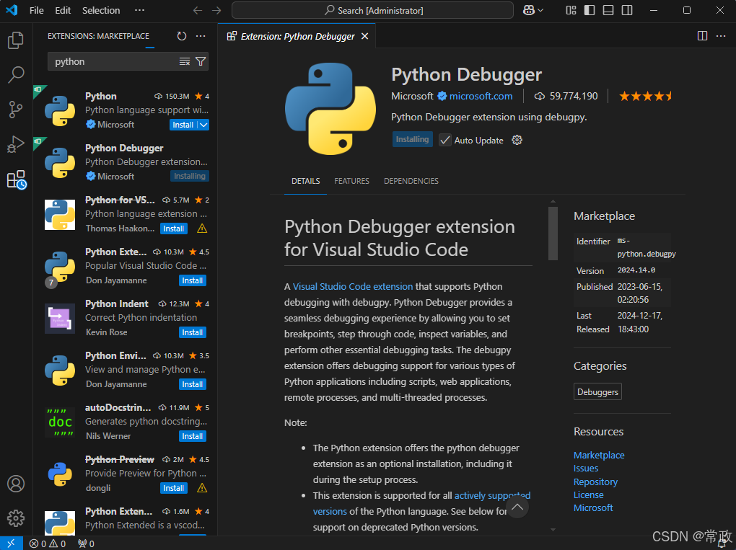Screen dimensions: 736x550
Task: Click the Search [Administrator] command center
Action: 373,10
